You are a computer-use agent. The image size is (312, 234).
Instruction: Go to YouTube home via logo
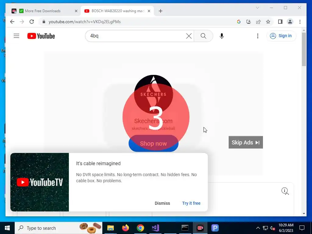pyautogui.click(x=41, y=36)
